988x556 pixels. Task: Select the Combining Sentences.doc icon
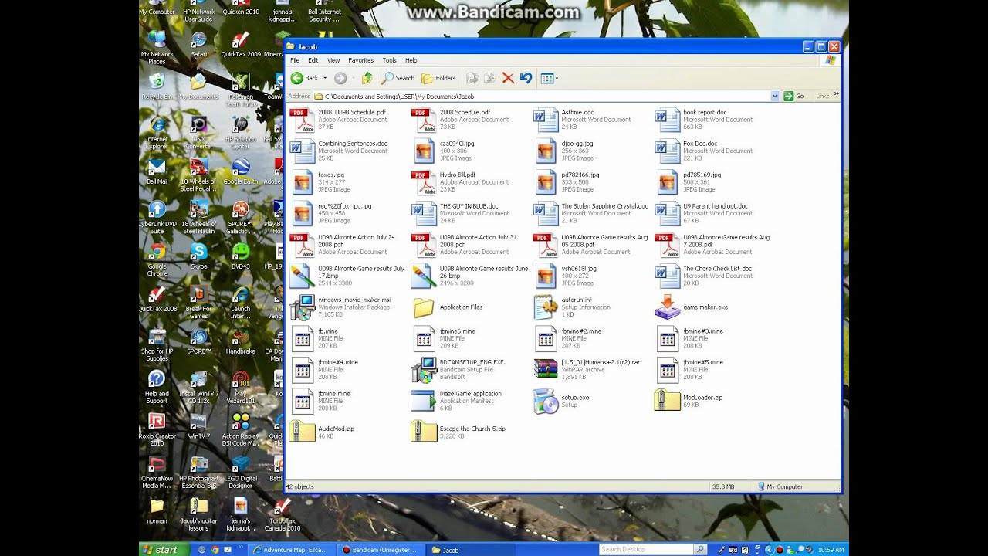302,151
